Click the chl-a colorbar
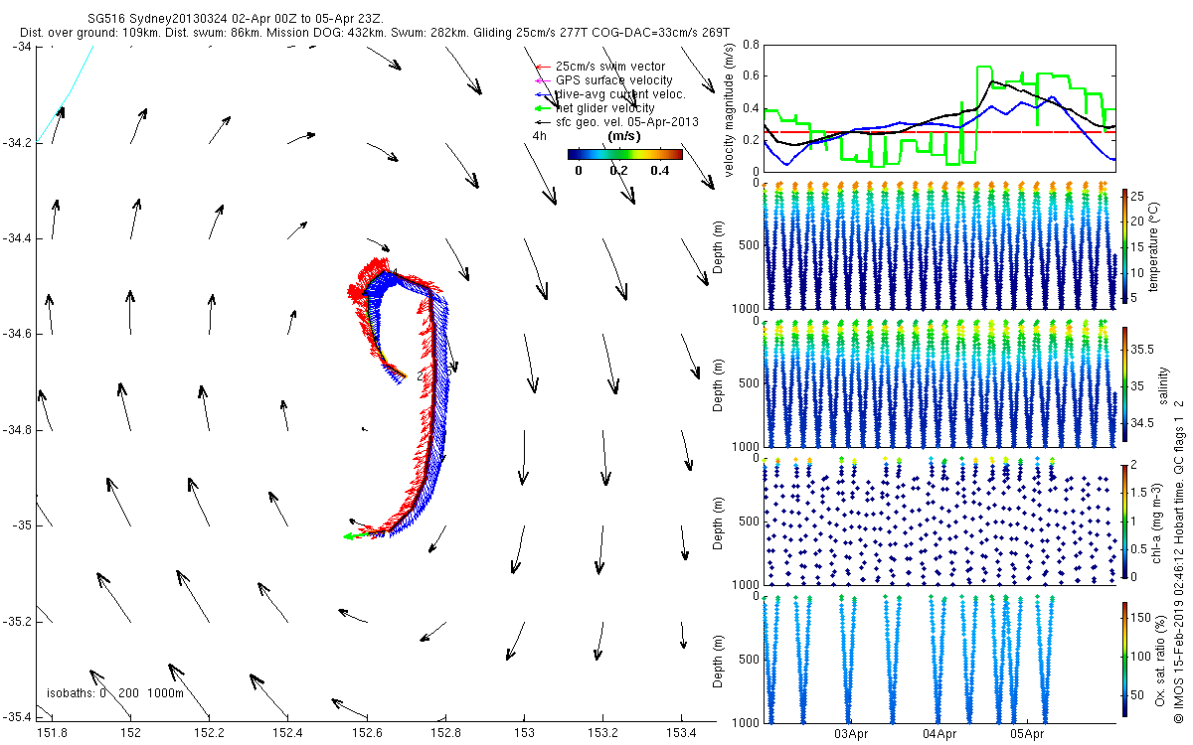 coord(1124,523)
